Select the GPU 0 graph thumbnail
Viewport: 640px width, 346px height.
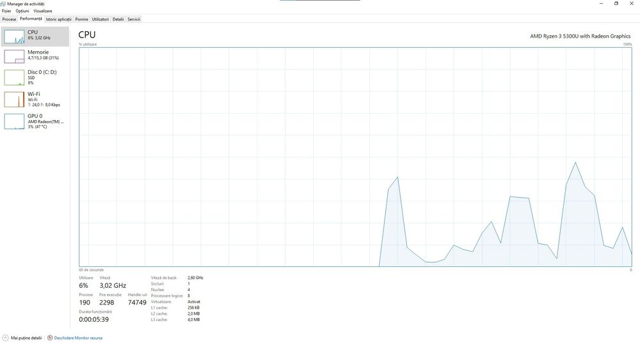pos(14,121)
